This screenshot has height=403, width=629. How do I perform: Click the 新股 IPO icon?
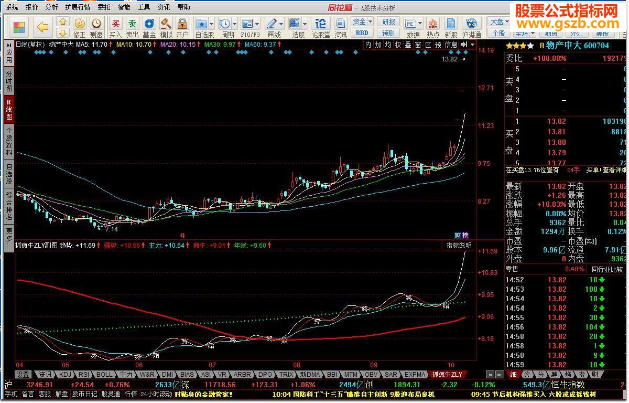tap(451, 24)
